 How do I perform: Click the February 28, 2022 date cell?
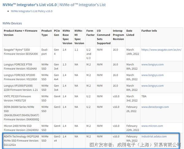click(x=133, y=113)
